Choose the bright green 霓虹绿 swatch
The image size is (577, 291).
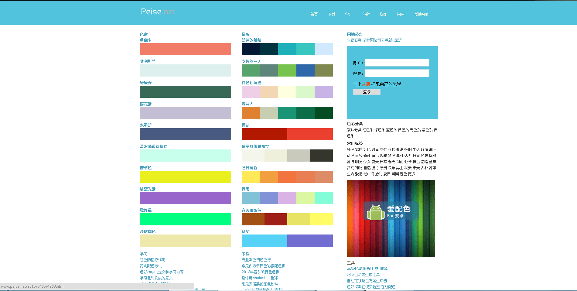[185, 219]
